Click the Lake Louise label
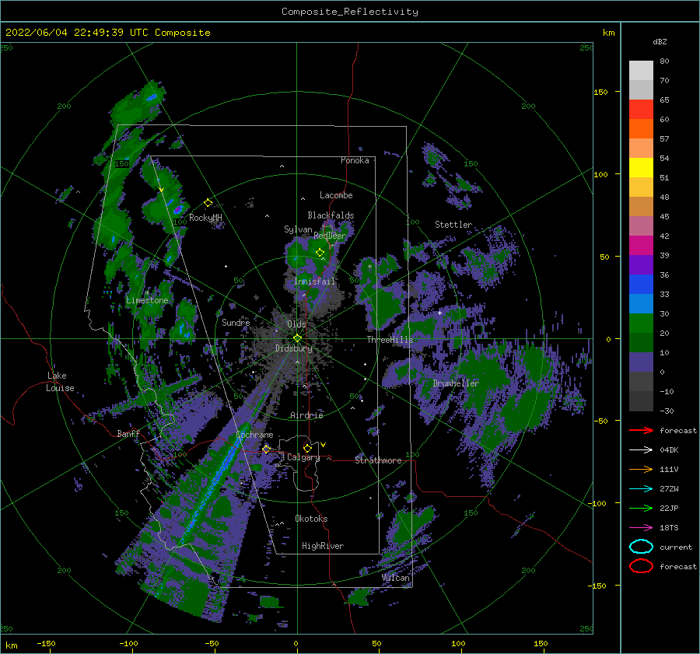700x654 pixels. pos(60,382)
